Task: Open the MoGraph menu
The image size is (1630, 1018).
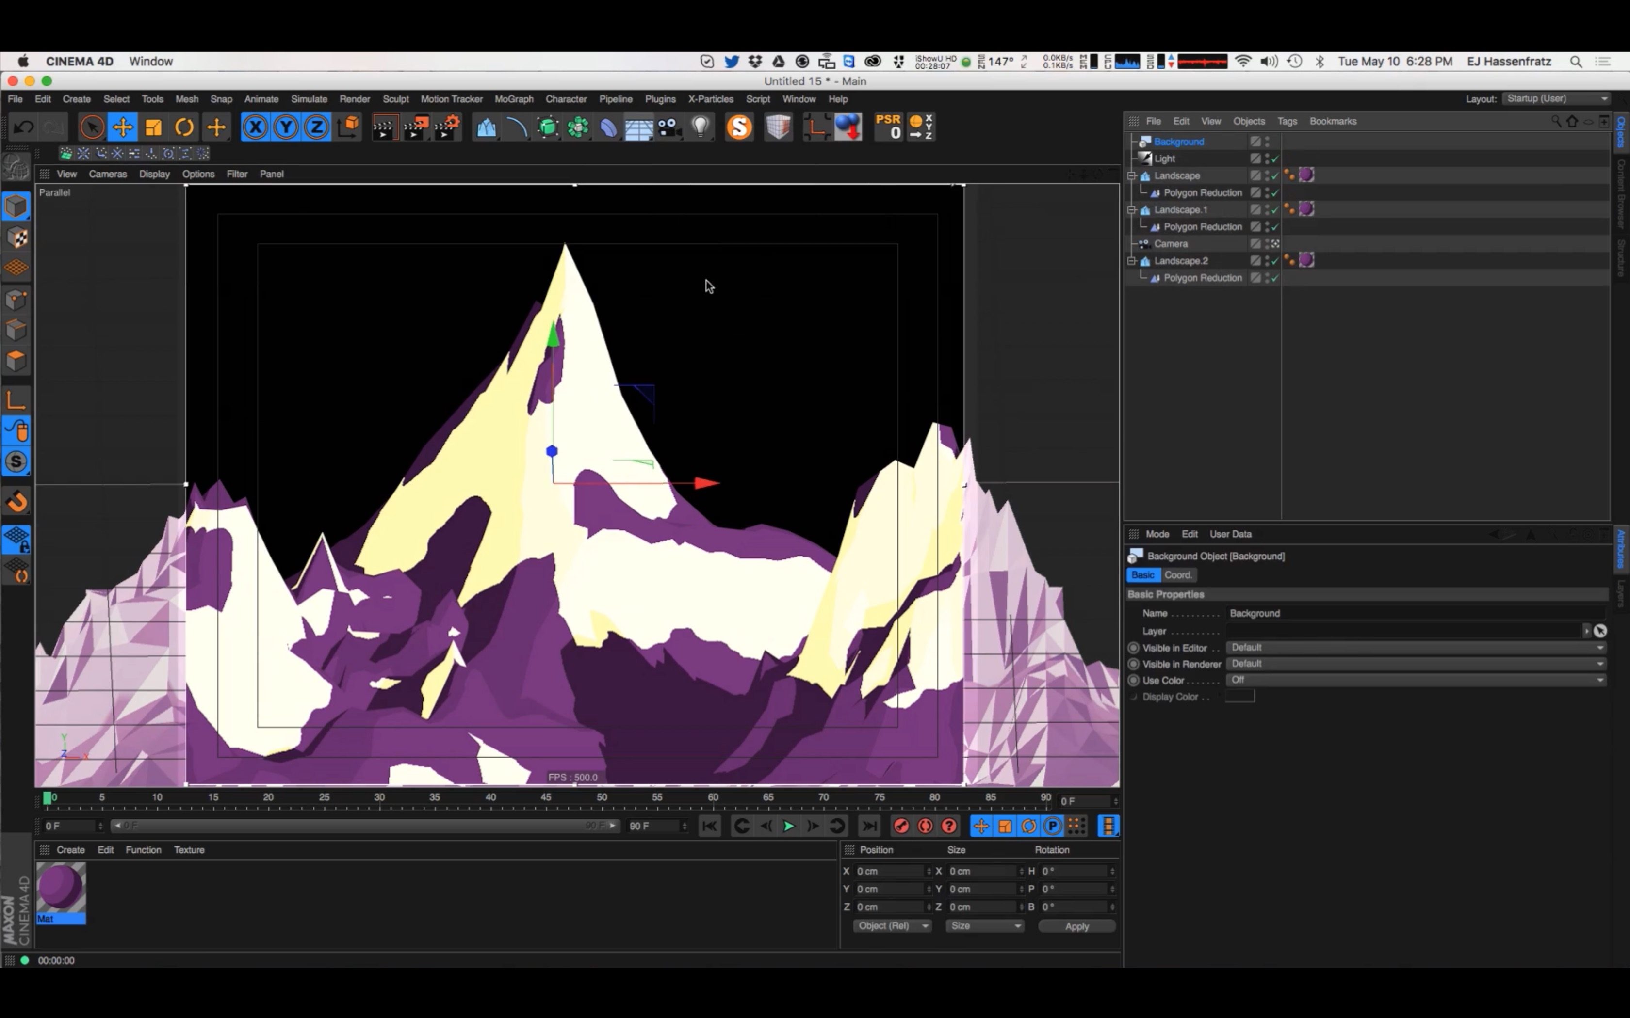Action: pyautogui.click(x=513, y=99)
